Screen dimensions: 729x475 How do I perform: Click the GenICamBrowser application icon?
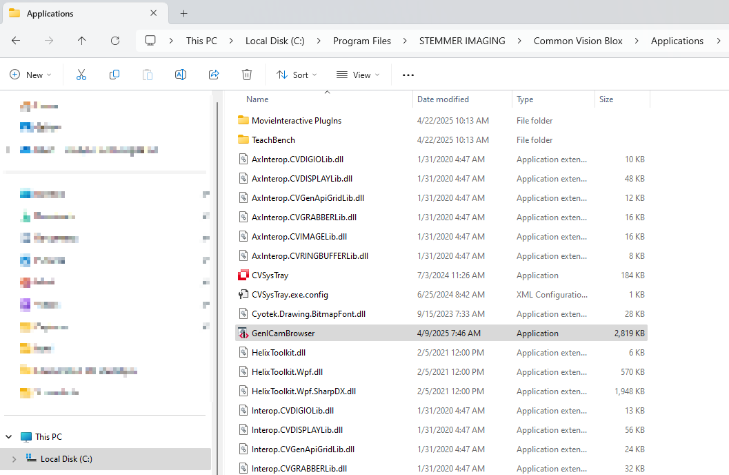coord(243,333)
